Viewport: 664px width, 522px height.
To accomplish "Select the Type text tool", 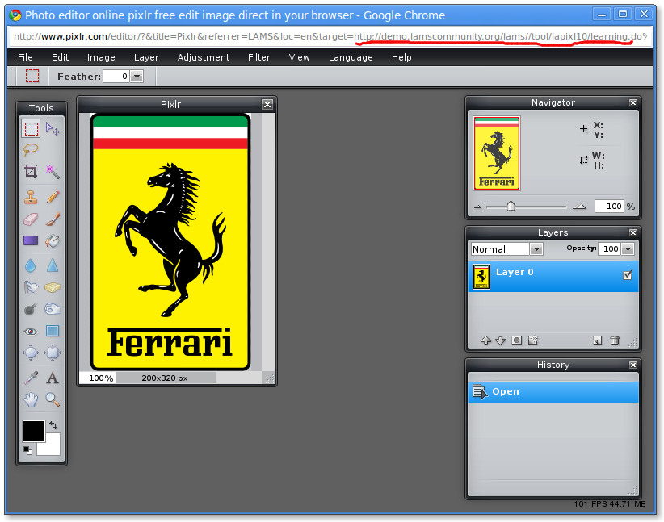I will pos(53,377).
